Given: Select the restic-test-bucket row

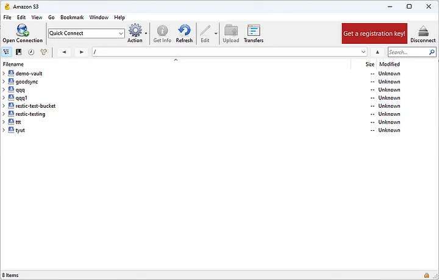Looking at the screenshot, I should [219, 106].
